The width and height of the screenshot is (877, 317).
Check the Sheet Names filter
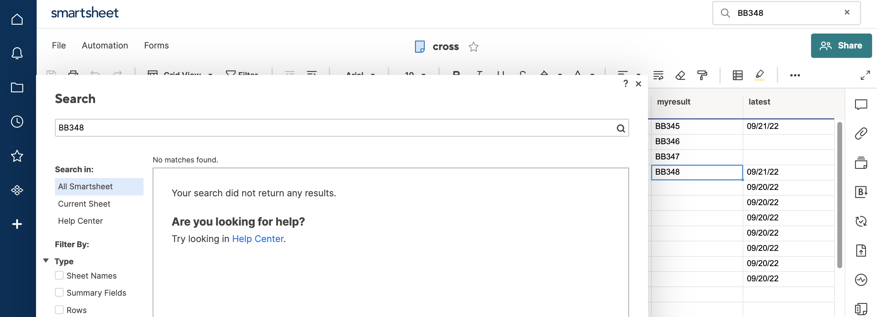60,276
